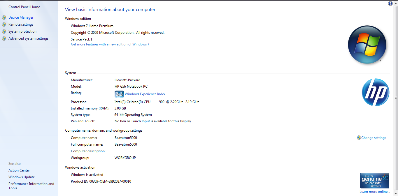Click the 'Beavatron5000' Computer name value
This screenshot has width=398, height=196.
coord(126,138)
